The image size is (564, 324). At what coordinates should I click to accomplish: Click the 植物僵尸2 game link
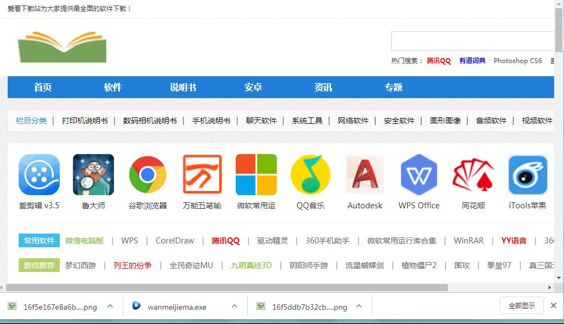419,265
